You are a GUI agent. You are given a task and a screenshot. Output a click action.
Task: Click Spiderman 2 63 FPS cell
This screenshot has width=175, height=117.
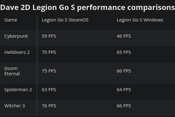pos(49,90)
